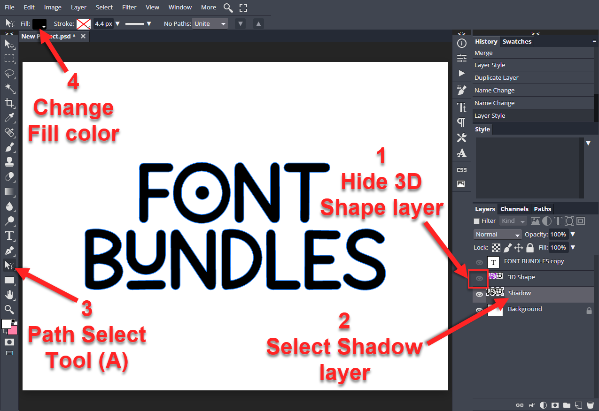Open the Kind filter dropdown
The height and width of the screenshot is (411, 599).
click(x=514, y=221)
